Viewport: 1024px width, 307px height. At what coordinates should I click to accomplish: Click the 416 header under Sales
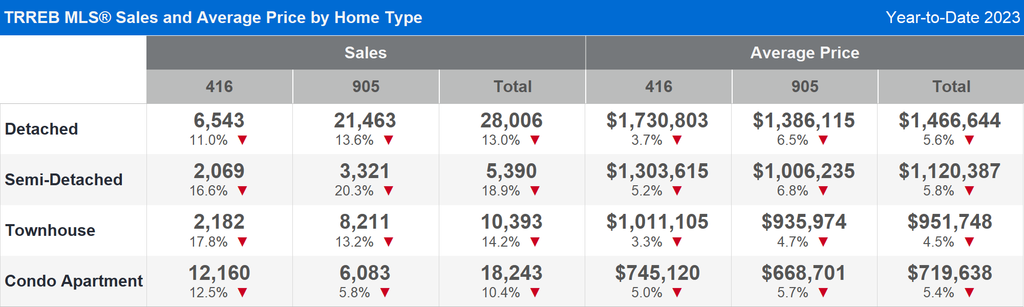click(219, 86)
